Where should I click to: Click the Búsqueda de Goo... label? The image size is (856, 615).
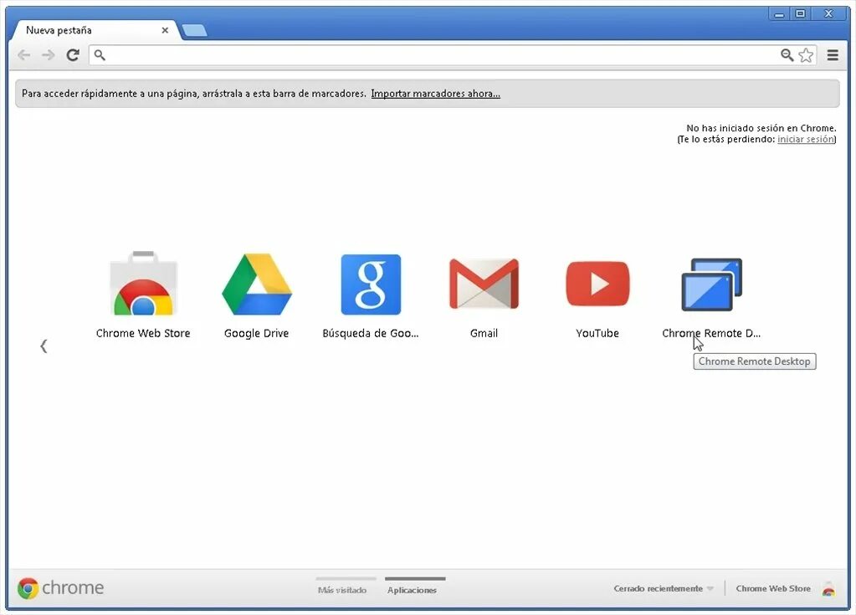coord(371,333)
